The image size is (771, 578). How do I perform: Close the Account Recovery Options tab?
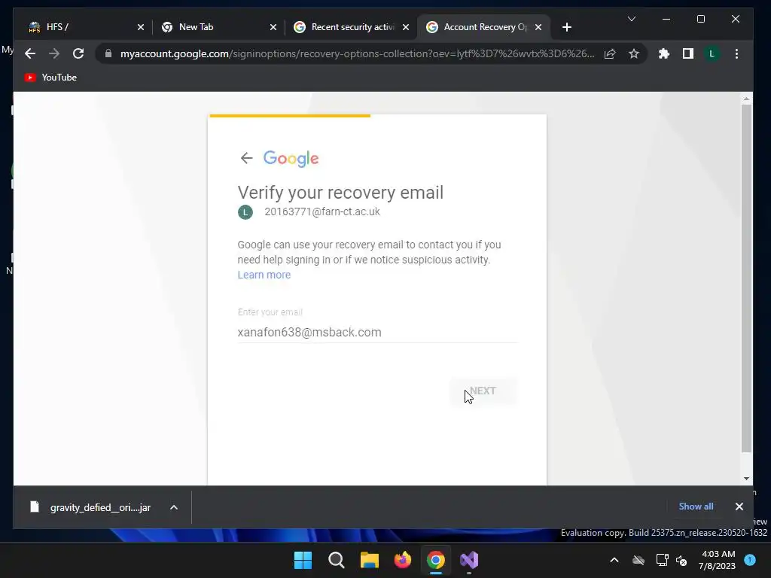pos(538,27)
